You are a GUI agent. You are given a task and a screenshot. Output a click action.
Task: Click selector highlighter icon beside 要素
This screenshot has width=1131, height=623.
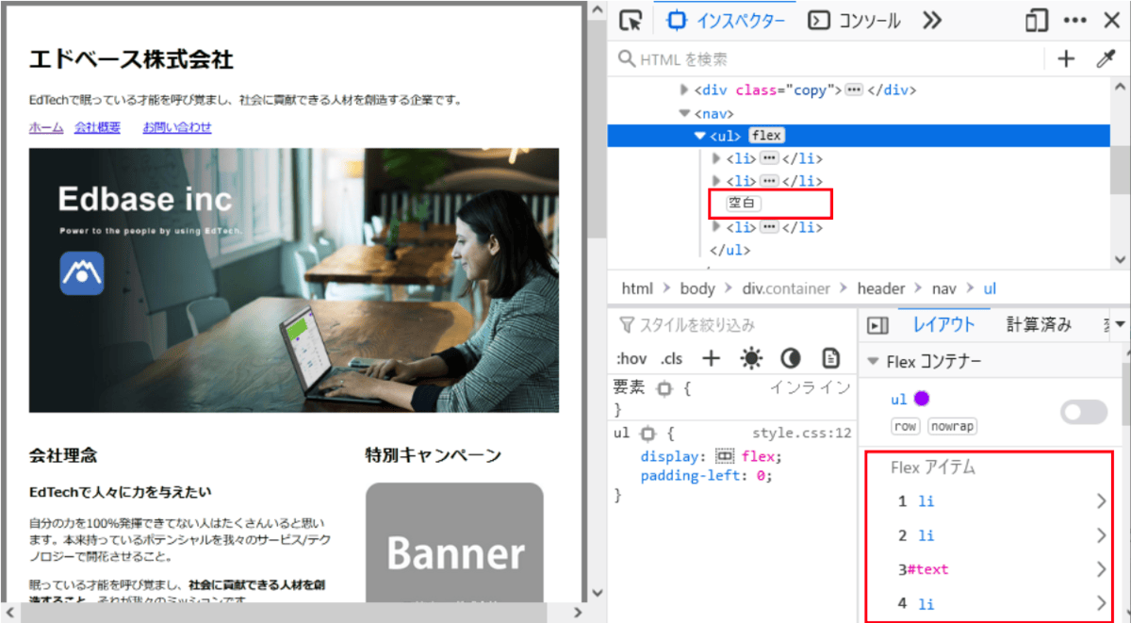[664, 388]
